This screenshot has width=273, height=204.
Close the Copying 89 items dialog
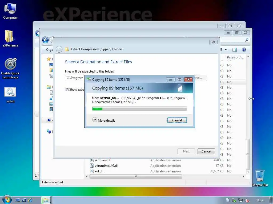tap(188, 79)
